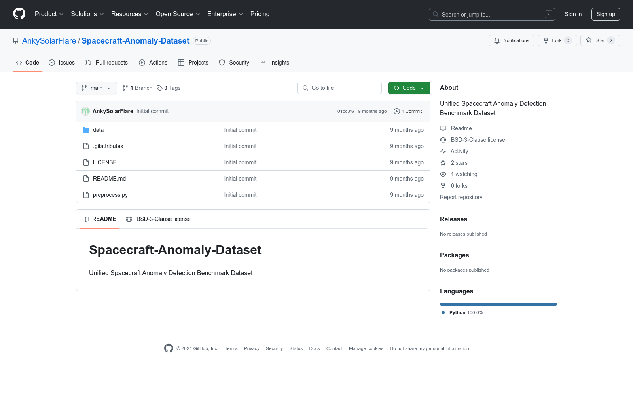Click the star icon beside 2 stars
633x396 pixels.
click(x=443, y=163)
